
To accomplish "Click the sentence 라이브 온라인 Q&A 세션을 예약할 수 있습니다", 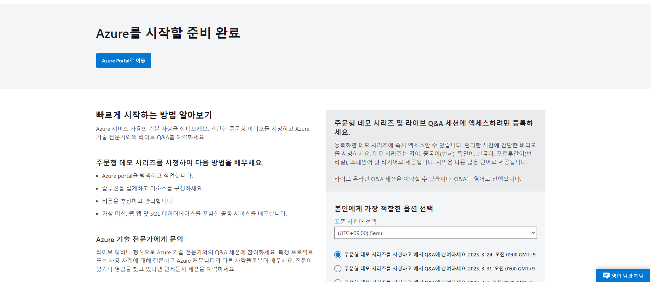I will (393, 179).
